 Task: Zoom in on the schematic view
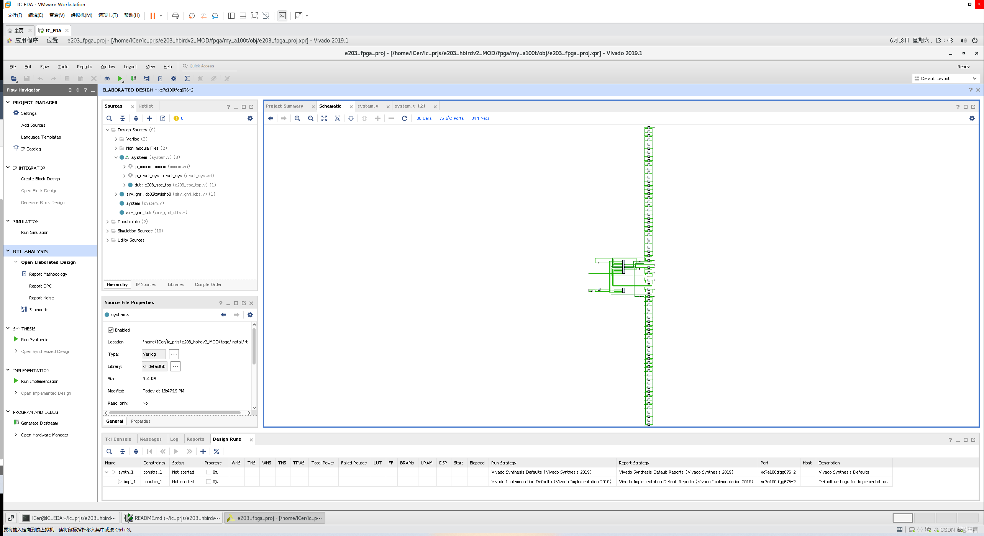pos(297,118)
